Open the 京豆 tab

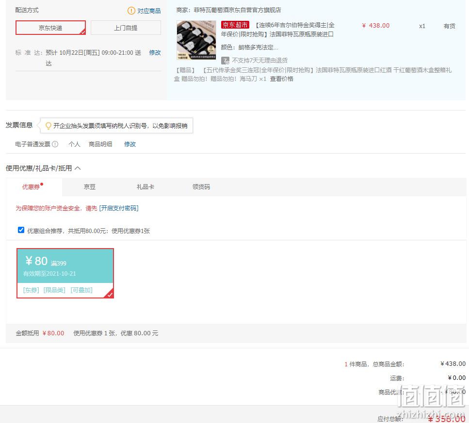(90, 187)
